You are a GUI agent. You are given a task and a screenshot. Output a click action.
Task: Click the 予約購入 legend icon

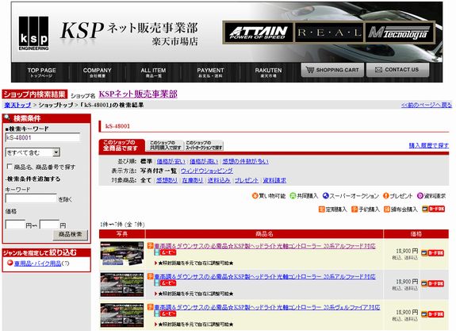tap(354, 209)
